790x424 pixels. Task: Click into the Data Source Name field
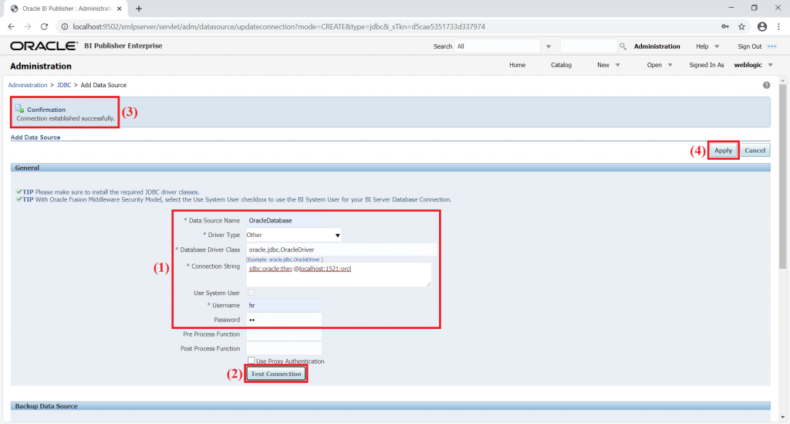(x=284, y=220)
